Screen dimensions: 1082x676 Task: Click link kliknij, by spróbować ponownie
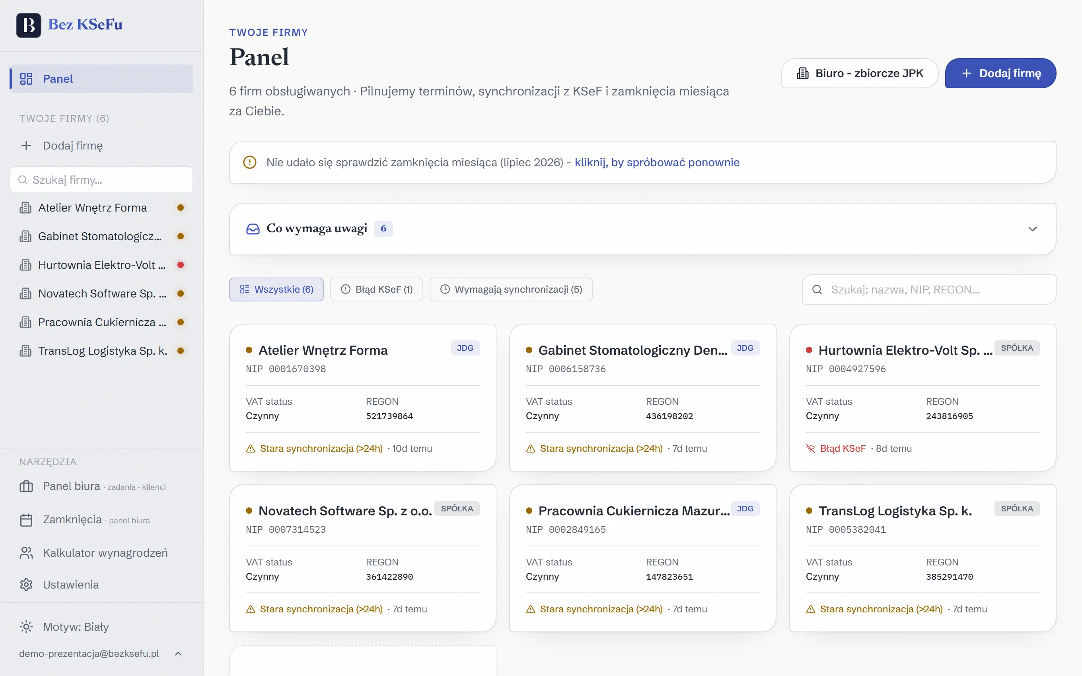click(657, 162)
